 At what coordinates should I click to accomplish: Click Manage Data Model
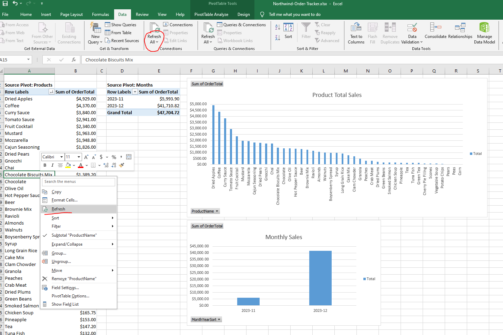click(x=484, y=33)
